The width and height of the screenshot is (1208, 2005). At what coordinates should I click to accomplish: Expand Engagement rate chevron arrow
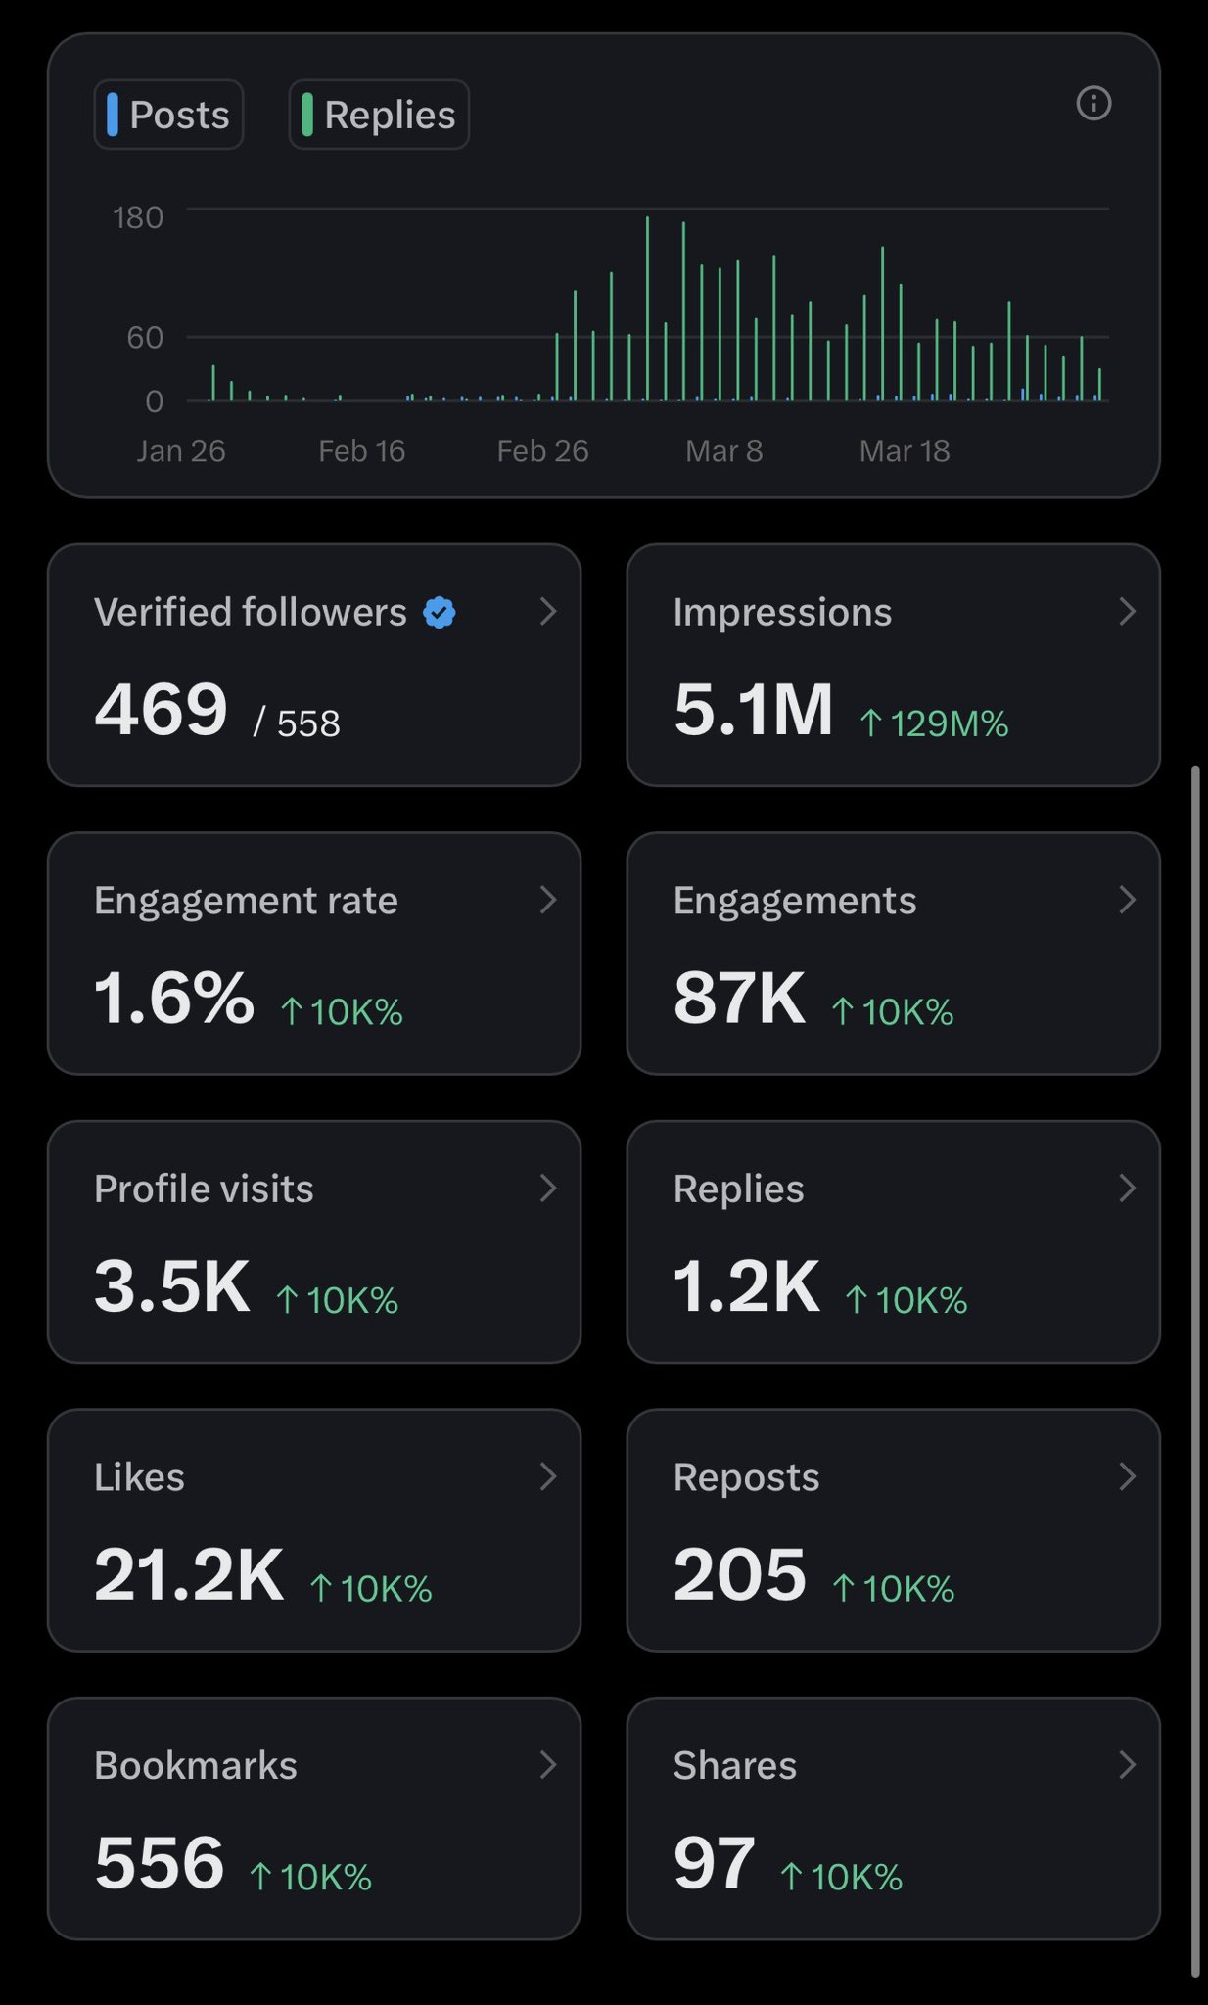(x=548, y=900)
